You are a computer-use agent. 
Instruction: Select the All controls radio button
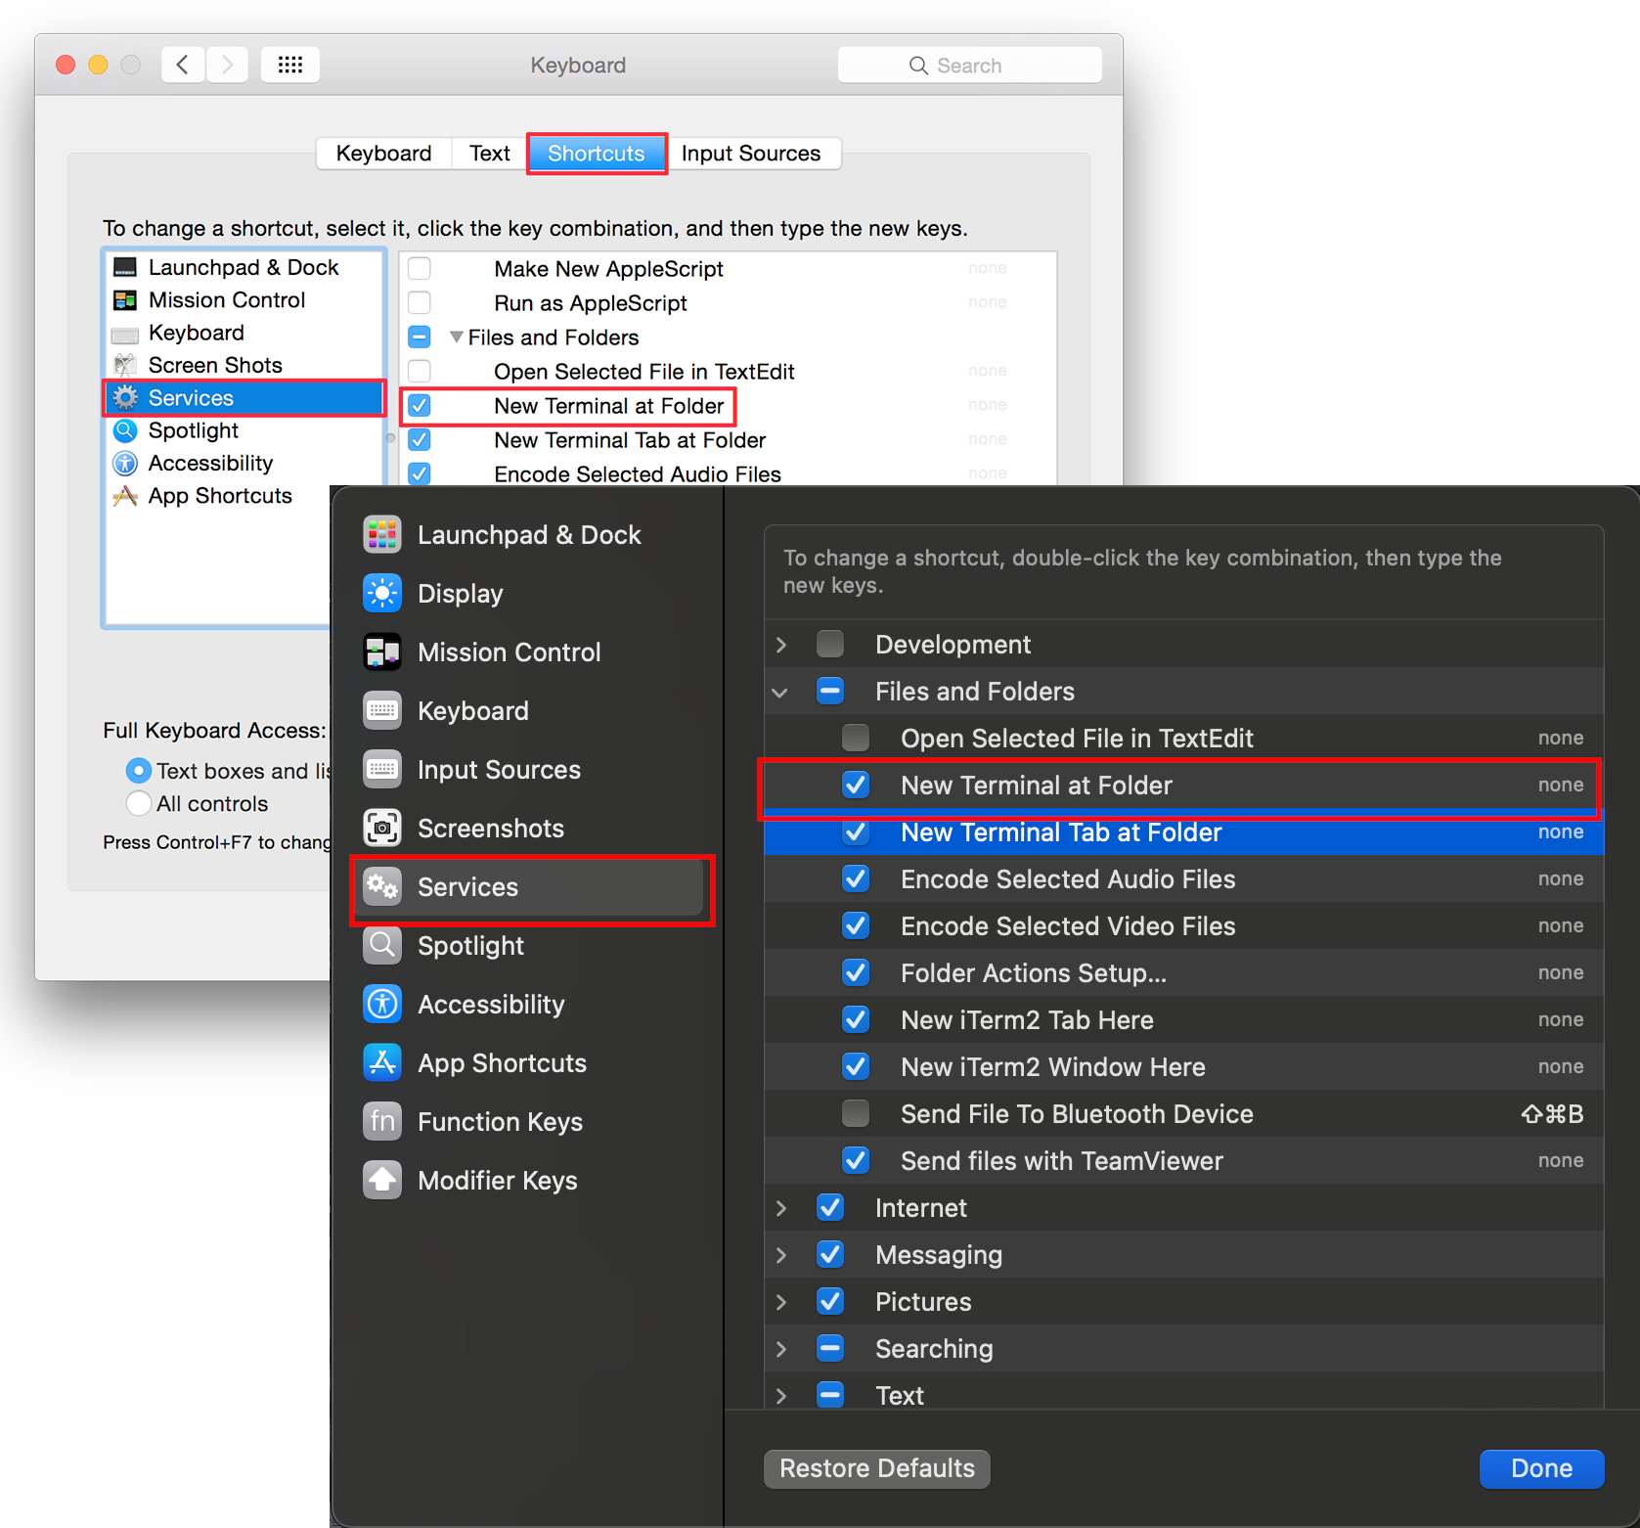pyautogui.click(x=138, y=803)
